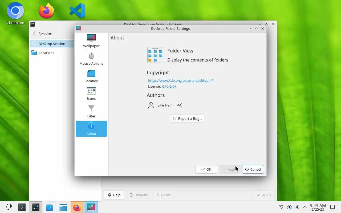Viewport: 341px width, 213px height.
Task: Open the GPL-2.0+ license link
Action: click(169, 86)
